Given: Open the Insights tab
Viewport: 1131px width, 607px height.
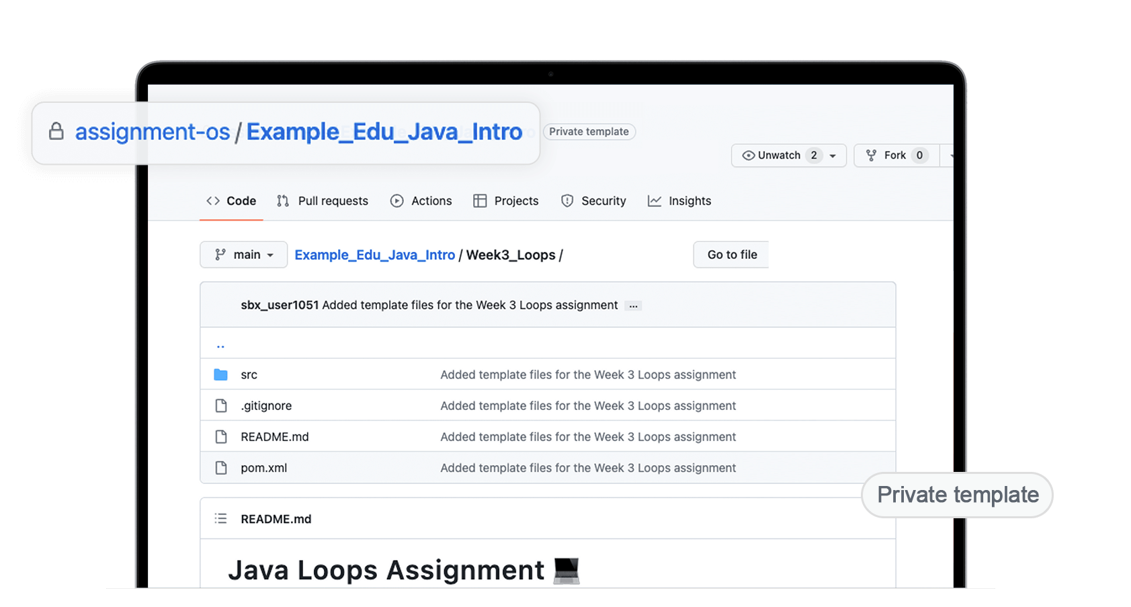Looking at the screenshot, I should 689,200.
